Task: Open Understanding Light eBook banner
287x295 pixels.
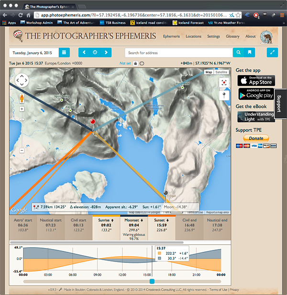Action: (x=256, y=117)
